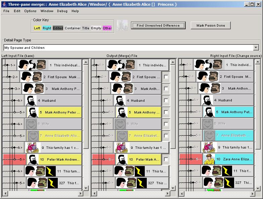This screenshot has height=199, width=263.
Task: Toggle checkbox next to output Husband row
Action: coord(166,101)
